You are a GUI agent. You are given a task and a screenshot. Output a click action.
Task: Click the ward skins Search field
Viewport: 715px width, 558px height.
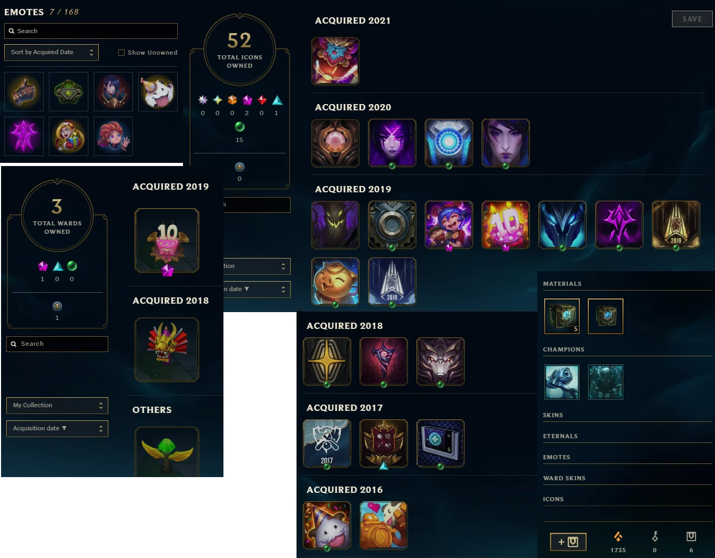pyautogui.click(x=57, y=344)
